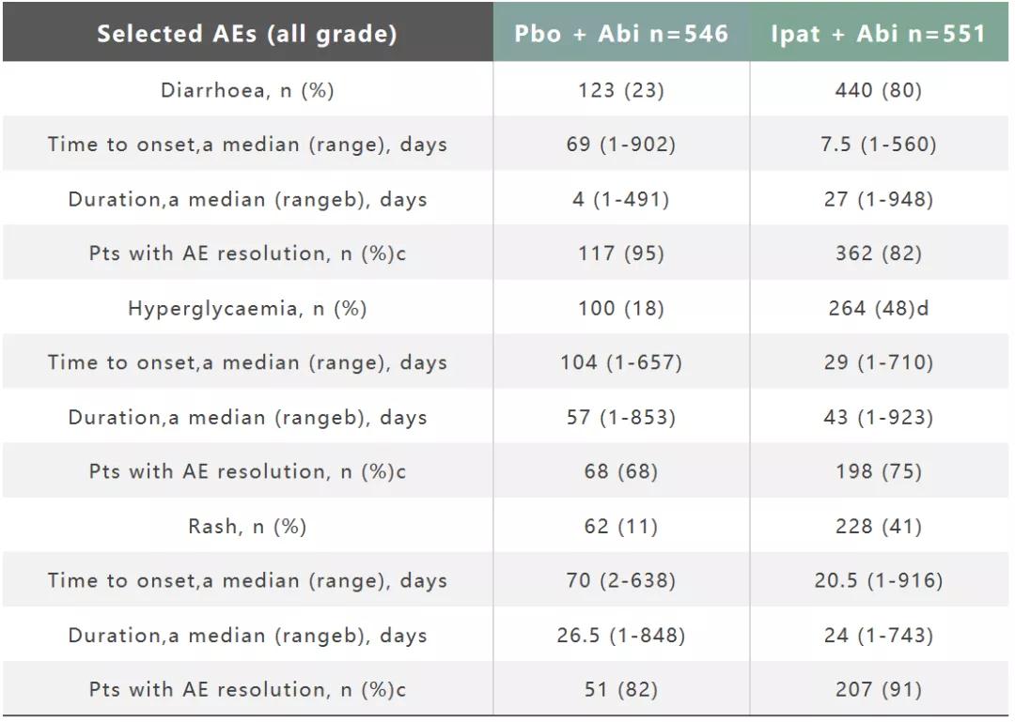Click the 117 (95) resolution cell
Image resolution: width=1015 pixels, height=722 pixels.
[x=620, y=253]
